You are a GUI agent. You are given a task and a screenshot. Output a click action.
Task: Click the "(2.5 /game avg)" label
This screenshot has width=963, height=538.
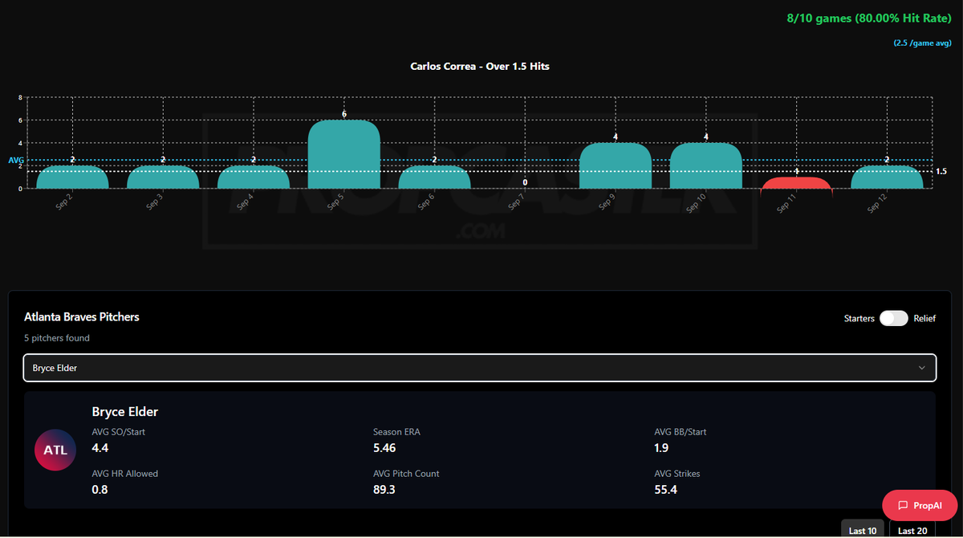click(923, 43)
